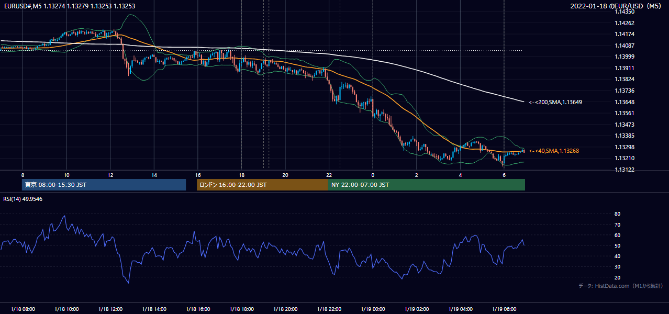
Task: Click price axis label 1.13911
Action: coord(625,68)
